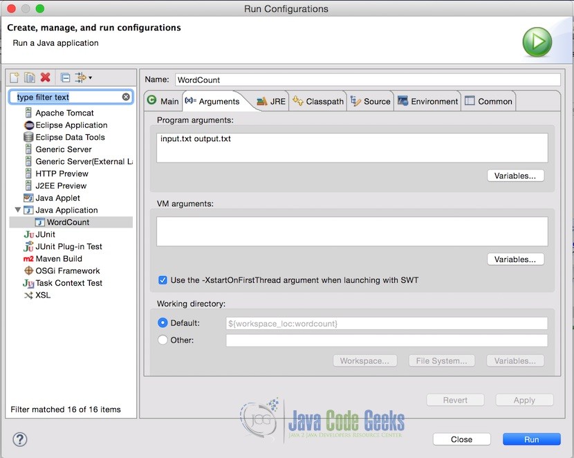Click the new launch configuration icon
This screenshot has height=458, width=574.
pyautogui.click(x=14, y=77)
